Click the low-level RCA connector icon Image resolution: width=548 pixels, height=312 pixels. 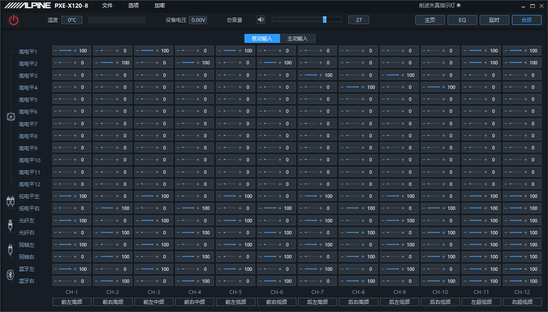11,202
